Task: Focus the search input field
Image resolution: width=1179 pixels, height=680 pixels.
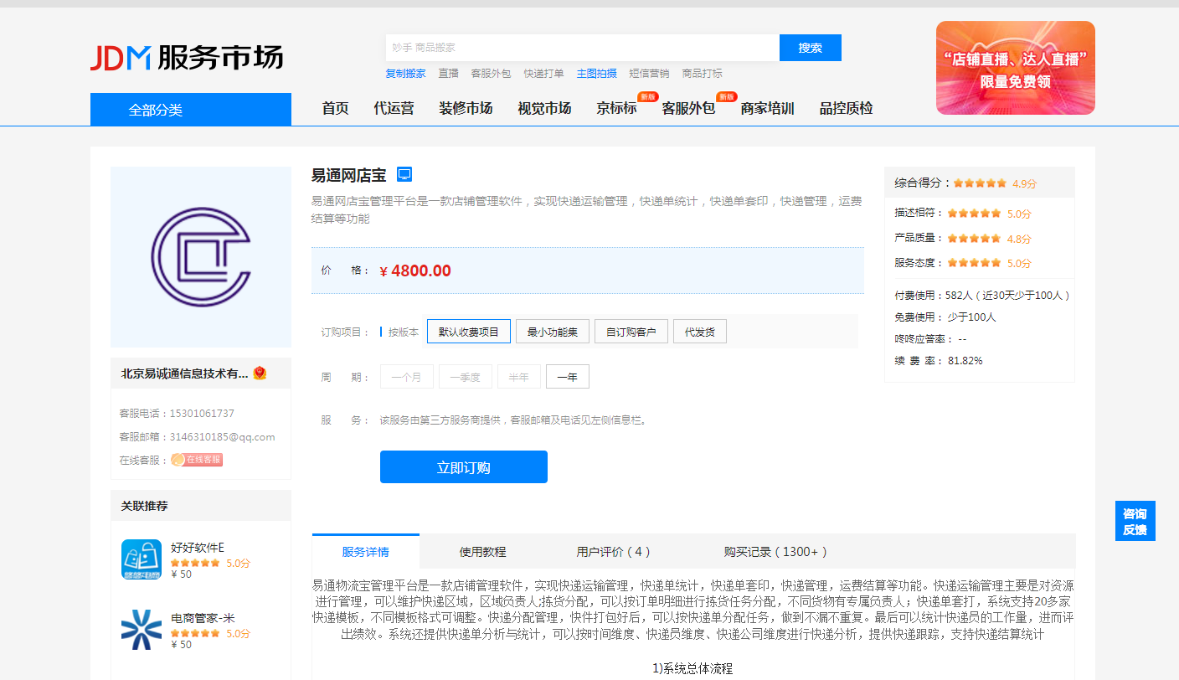Action: (582, 48)
